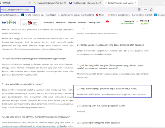The image size is (165, 128).
Task: Click the 80% zoom level indicator
Action: point(145,10)
